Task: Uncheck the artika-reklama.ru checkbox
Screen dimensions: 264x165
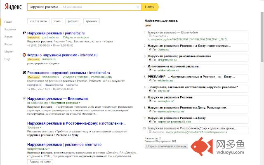Action: (150, 70)
